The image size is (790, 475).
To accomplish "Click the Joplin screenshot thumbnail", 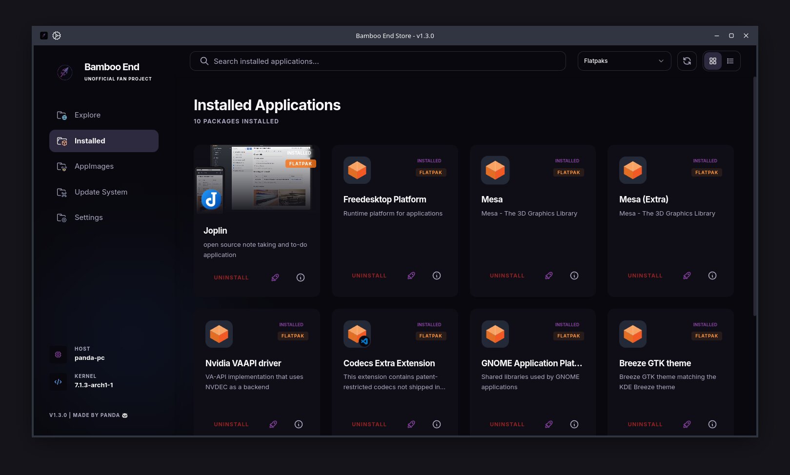I will coord(257,179).
